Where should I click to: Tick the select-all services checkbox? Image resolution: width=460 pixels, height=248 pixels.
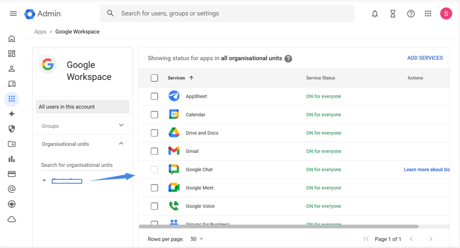pyautogui.click(x=155, y=78)
